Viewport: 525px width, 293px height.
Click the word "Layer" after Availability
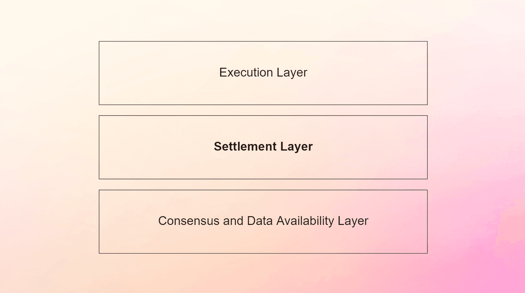(x=353, y=221)
